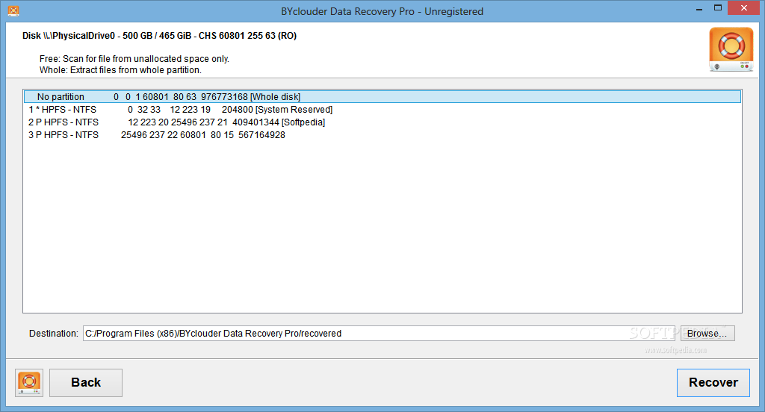Click the Destination path input field
Image resolution: width=765 pixels, height=412 pixels.
click(379, 334)
